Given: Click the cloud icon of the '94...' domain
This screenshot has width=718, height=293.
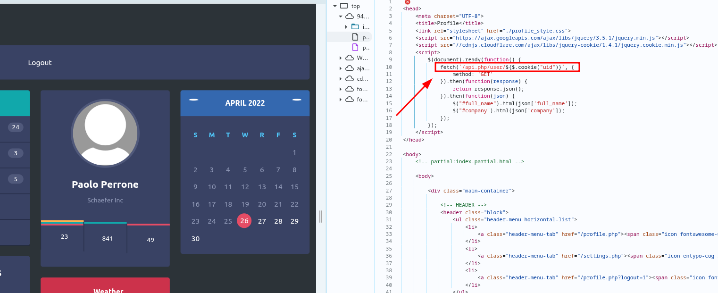Looking at the screenshot, I should click(350, 17).
